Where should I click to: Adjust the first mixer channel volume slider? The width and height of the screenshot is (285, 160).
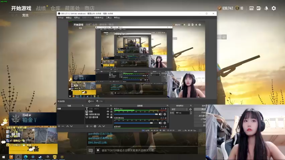pos(136,114)
